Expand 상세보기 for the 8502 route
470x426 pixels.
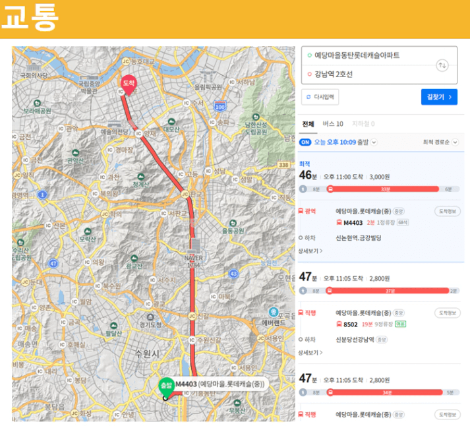pos(310,353)
